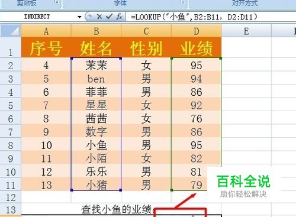The width and height of the screenshot is (296, 217).
Task: Select row 9 header
Action: 11,158
